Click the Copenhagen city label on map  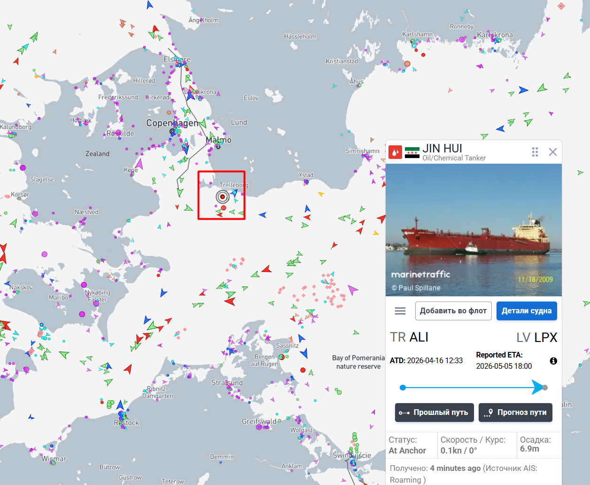coord(172,123)
